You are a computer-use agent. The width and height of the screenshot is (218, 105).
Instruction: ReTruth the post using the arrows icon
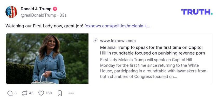point(25,93)
